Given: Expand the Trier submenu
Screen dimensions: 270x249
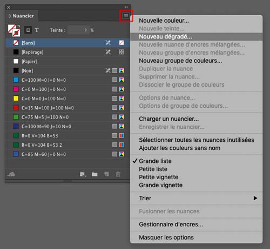Looking at the screenshot, I should (x=197, y=198).
